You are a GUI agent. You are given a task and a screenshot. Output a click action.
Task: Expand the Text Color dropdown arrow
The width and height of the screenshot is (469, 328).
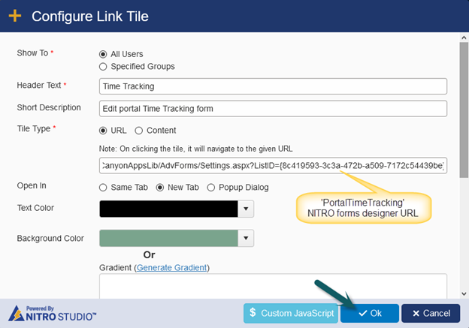click(x=246, y=209)
